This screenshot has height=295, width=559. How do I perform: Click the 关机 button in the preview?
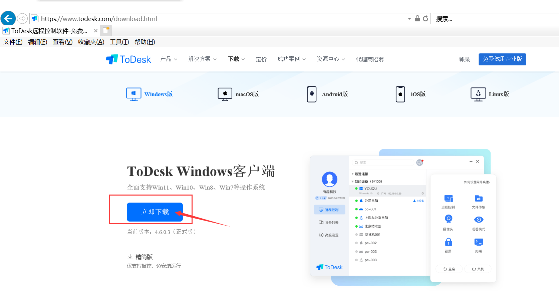478,269
